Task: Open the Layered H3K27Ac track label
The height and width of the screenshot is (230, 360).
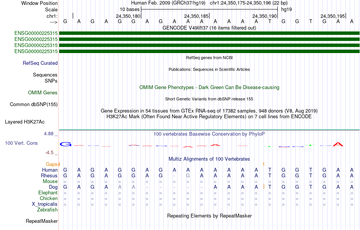Action: pyautogui.click(x=25, y=122)
